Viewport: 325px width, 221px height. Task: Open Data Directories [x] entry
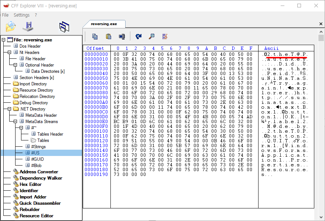coord(48,71)
